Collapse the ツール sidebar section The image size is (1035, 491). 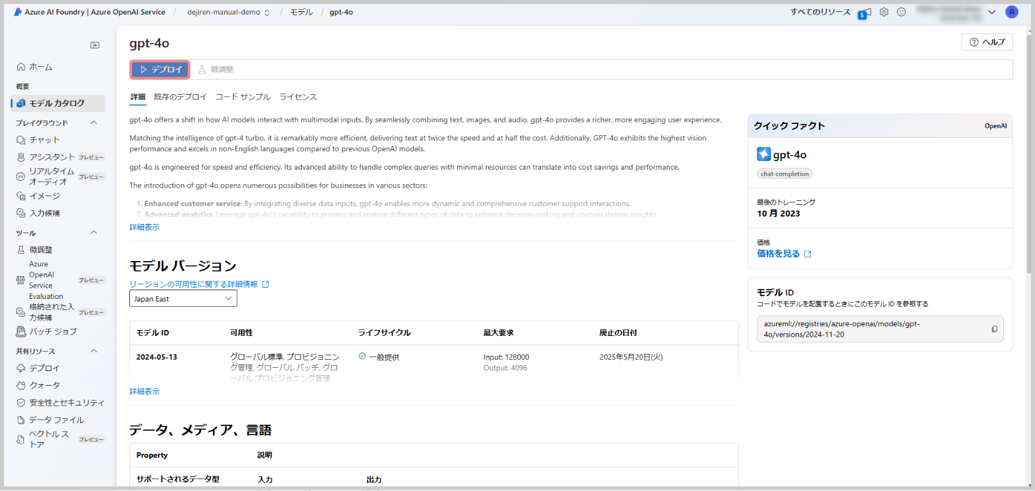[x=94, y=233]
